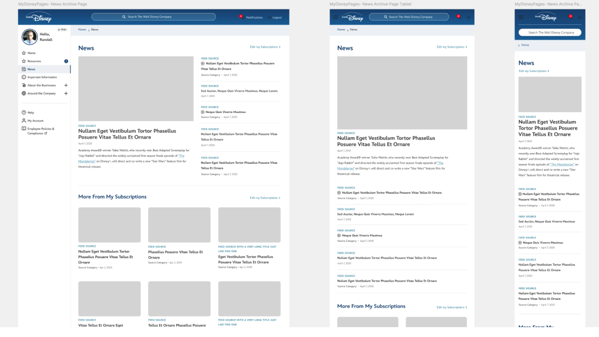Expand the About the Businesses plus icon
Image resolution: width=599 pixels, height=337 pixels.
(66, 85)
